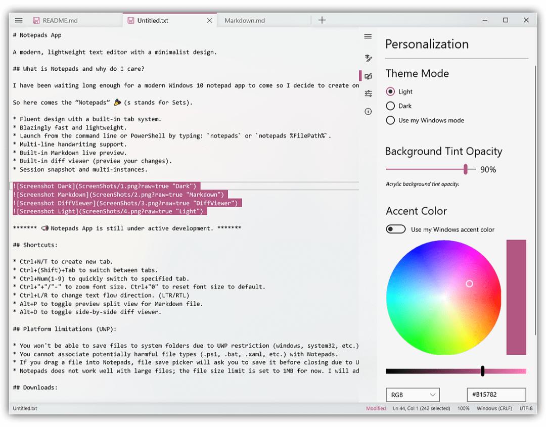The height and width of the screenshot is (427, 546).
Task: Select the Dark theme mode
Action: [399, 106]
